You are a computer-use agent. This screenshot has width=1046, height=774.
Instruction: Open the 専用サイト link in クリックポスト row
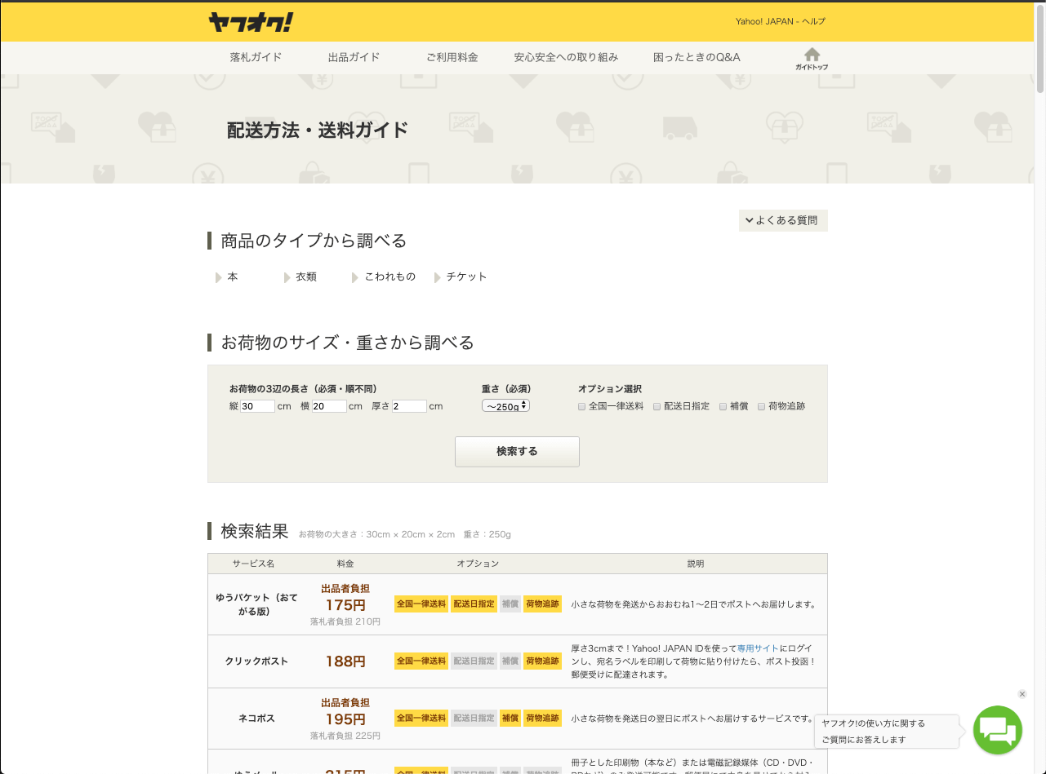point(758,648)
